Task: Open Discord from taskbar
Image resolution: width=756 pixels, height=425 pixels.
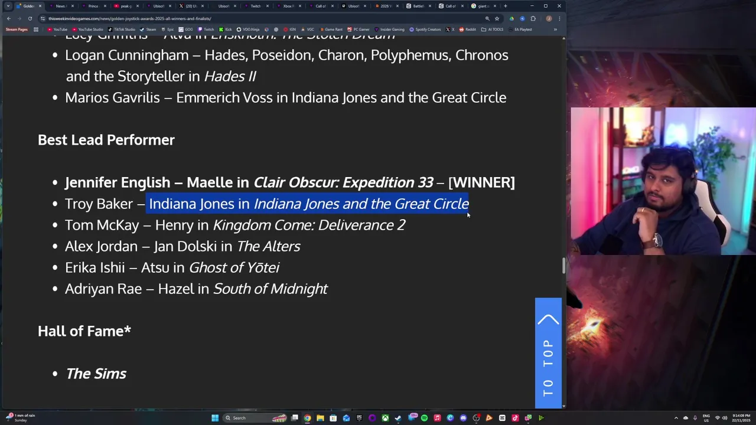Action: (x=464, y=418)
